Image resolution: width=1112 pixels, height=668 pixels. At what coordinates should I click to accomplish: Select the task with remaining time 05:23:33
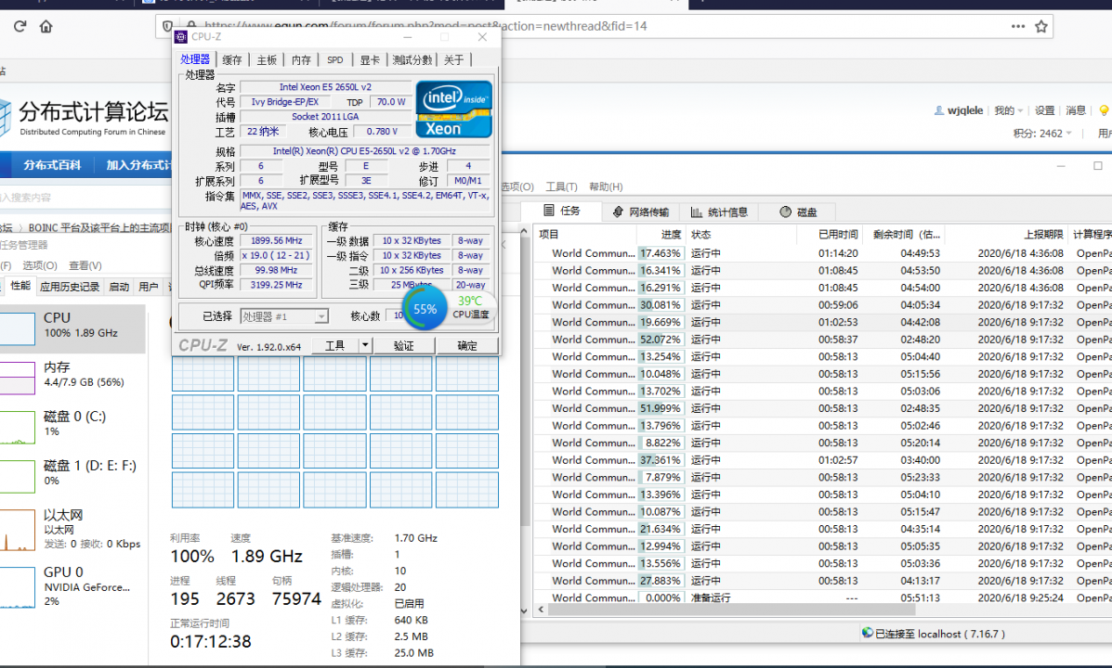point(823,478)
